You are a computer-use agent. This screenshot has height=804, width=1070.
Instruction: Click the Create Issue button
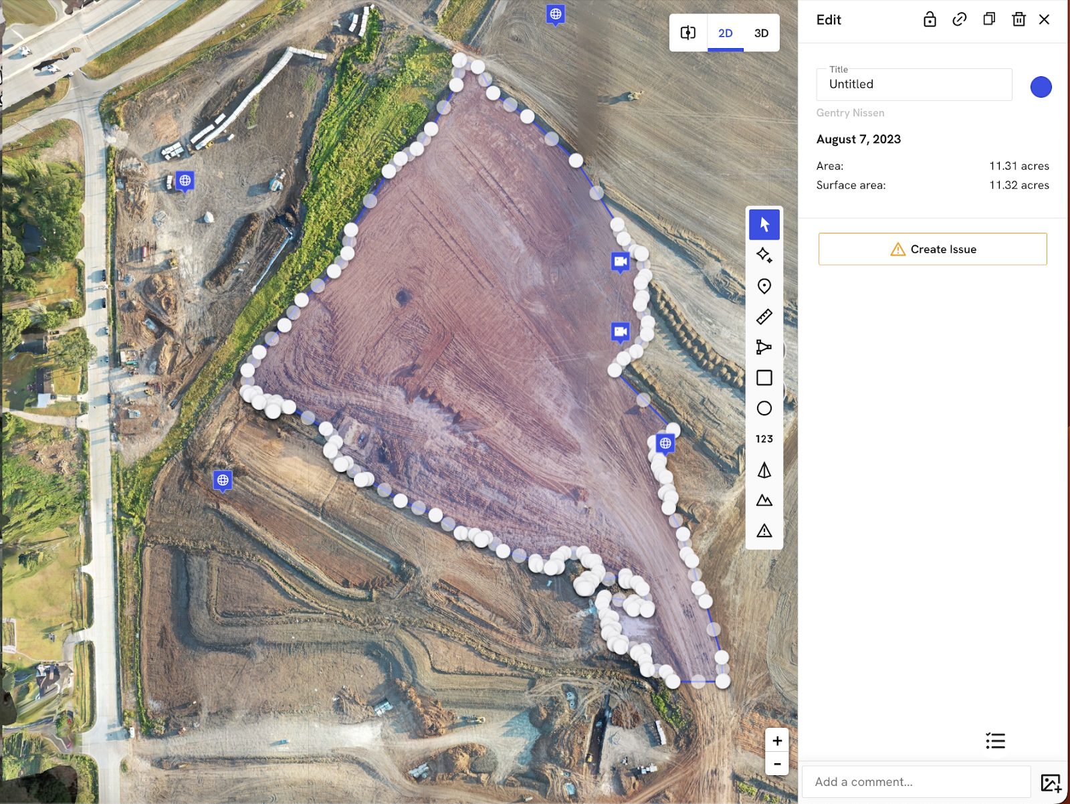coord(932,249)
